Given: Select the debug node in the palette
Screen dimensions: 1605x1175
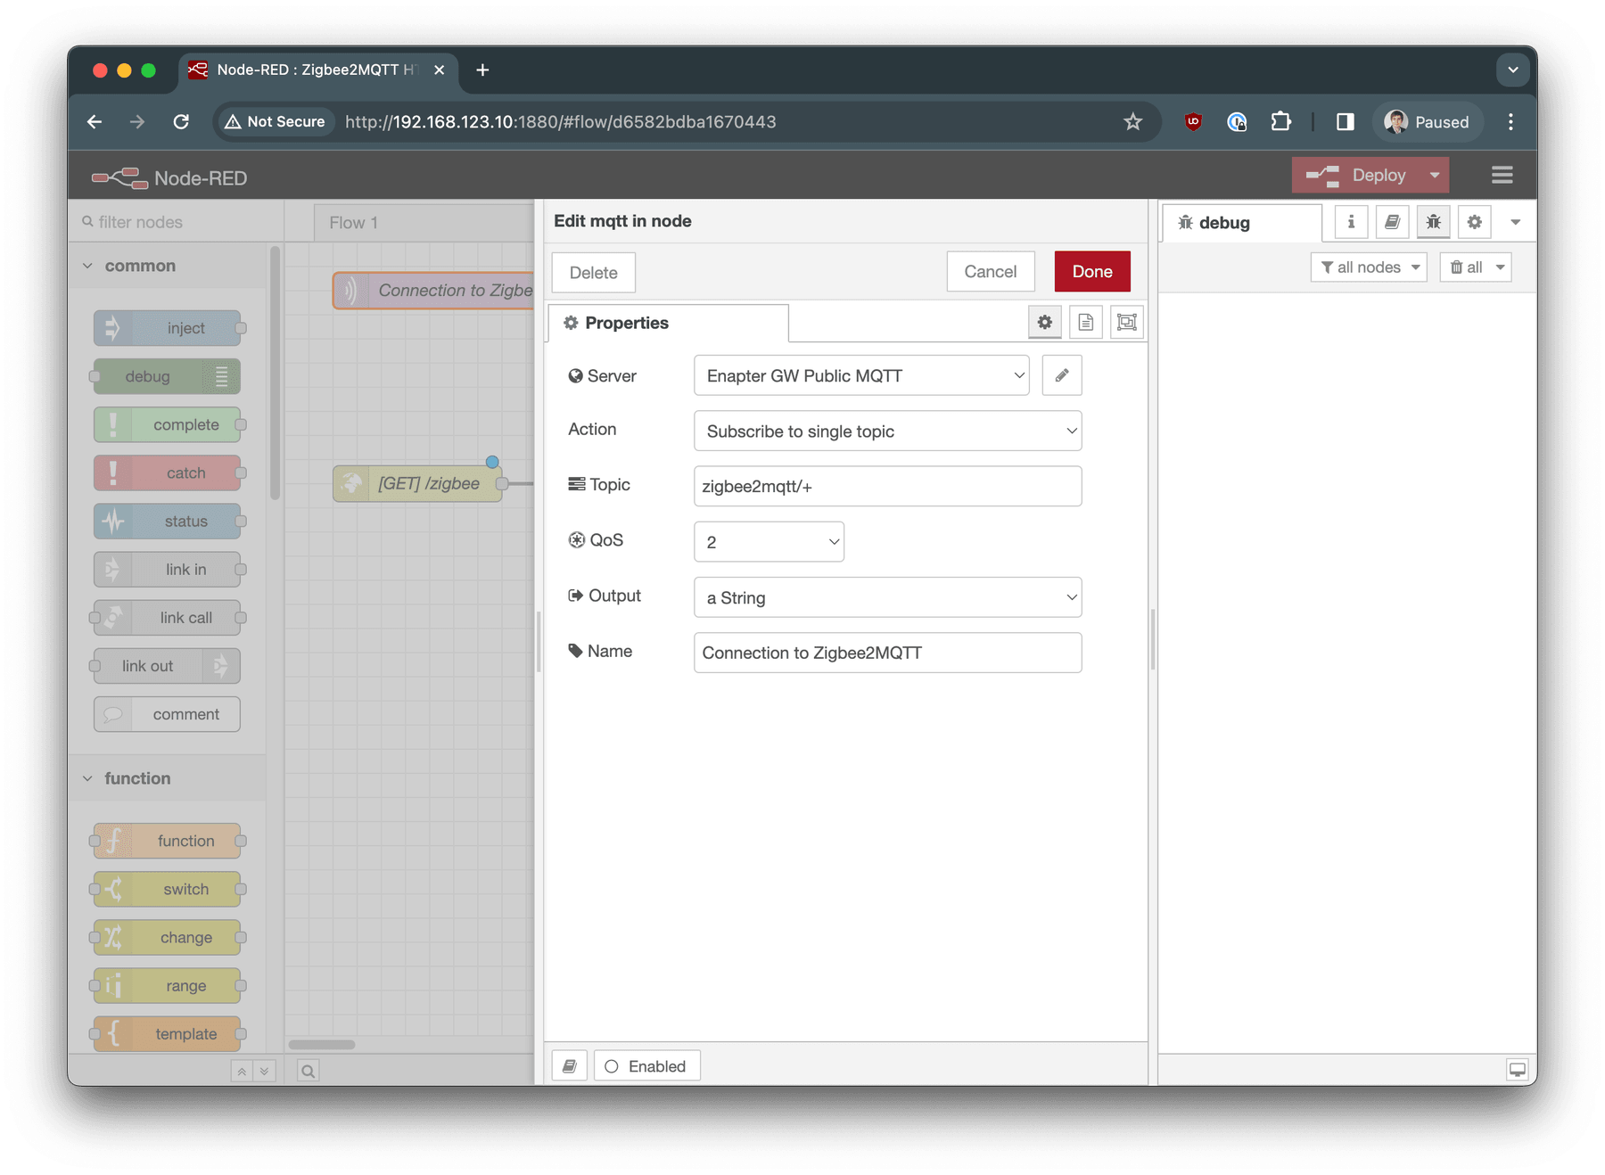Looking at the screenshot, I should pos(166,376).
